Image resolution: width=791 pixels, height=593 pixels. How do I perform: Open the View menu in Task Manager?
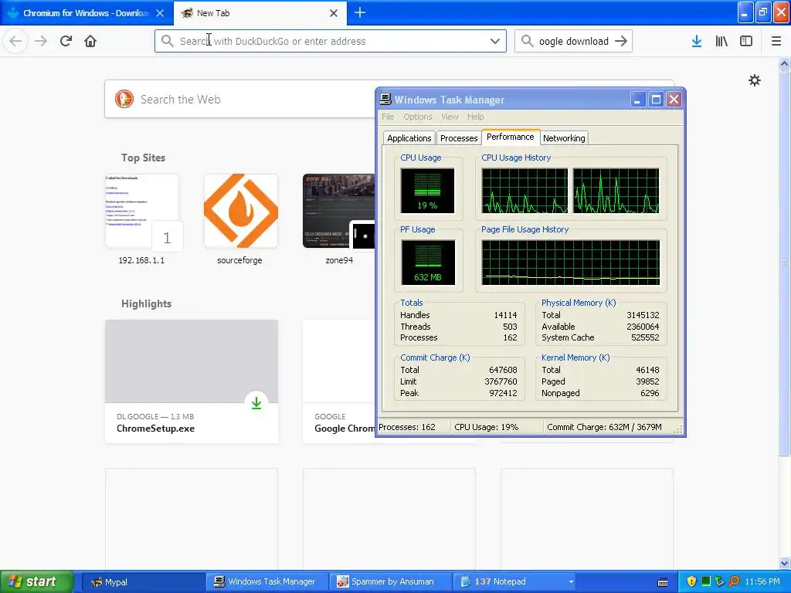point(450,117)
